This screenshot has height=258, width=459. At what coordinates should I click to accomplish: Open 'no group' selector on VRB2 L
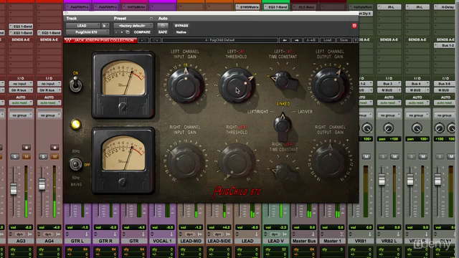[389, 115]
